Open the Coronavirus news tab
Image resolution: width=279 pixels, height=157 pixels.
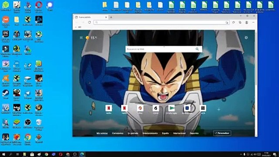coord(118,133)
